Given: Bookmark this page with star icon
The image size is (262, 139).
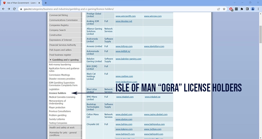Looking at the screenshot, I should tap(224, 9).
